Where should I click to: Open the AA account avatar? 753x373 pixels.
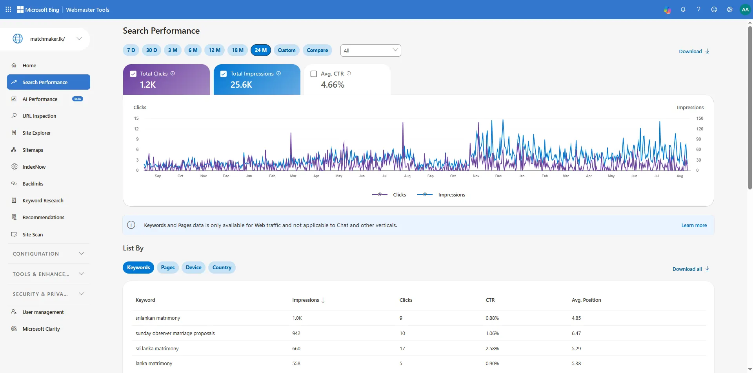745,10
